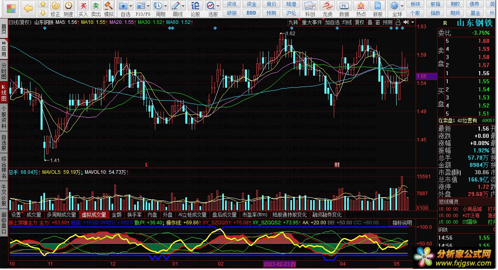
Task: Click the 资讯 news button
Action: pyautogui.click(x=232, y=4)
